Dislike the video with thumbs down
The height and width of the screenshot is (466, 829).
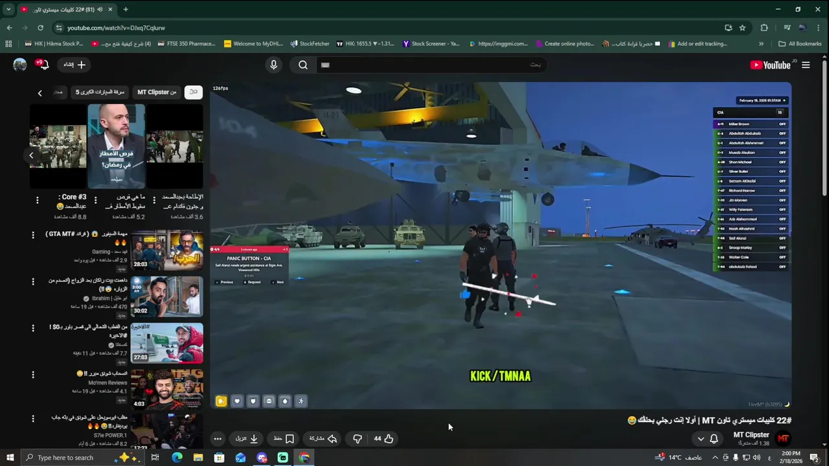point(358,439)
